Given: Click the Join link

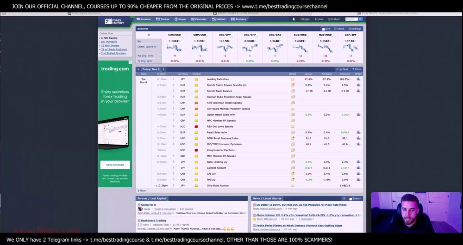Looking at the screenshot, I should [x=319, y=19].
